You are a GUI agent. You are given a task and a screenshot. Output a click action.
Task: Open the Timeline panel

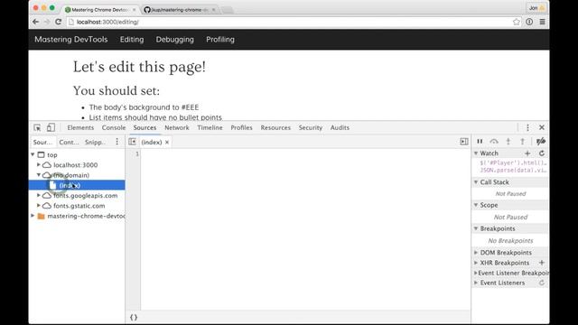(210, 127)
